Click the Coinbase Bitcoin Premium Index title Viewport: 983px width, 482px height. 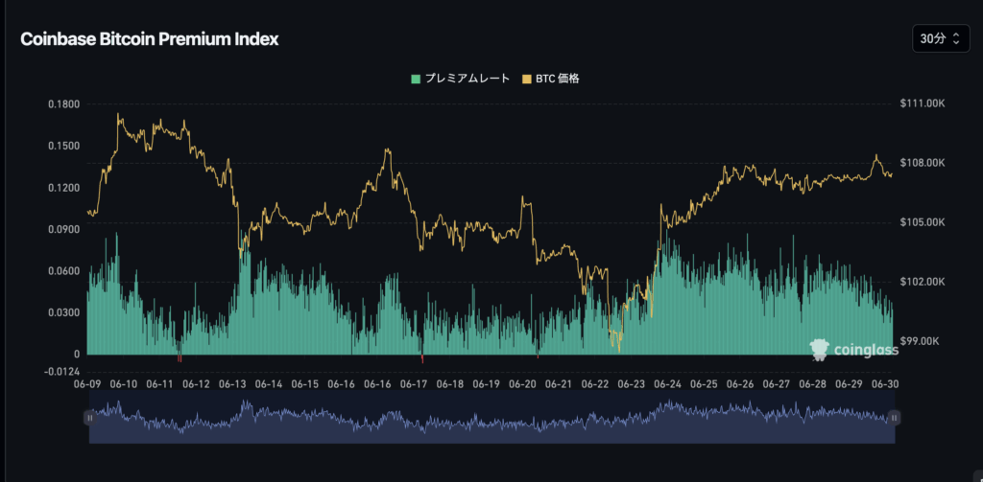click(x=150, y=39)
